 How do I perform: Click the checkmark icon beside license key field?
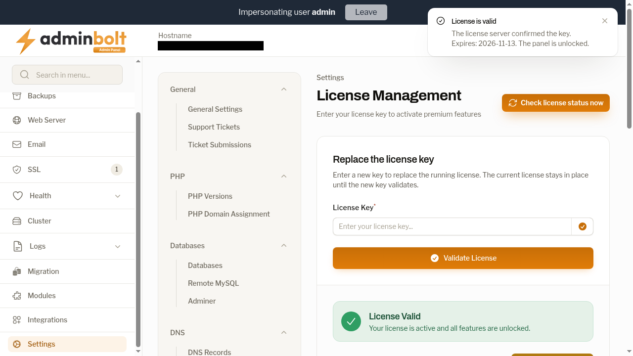pos(583,226)
